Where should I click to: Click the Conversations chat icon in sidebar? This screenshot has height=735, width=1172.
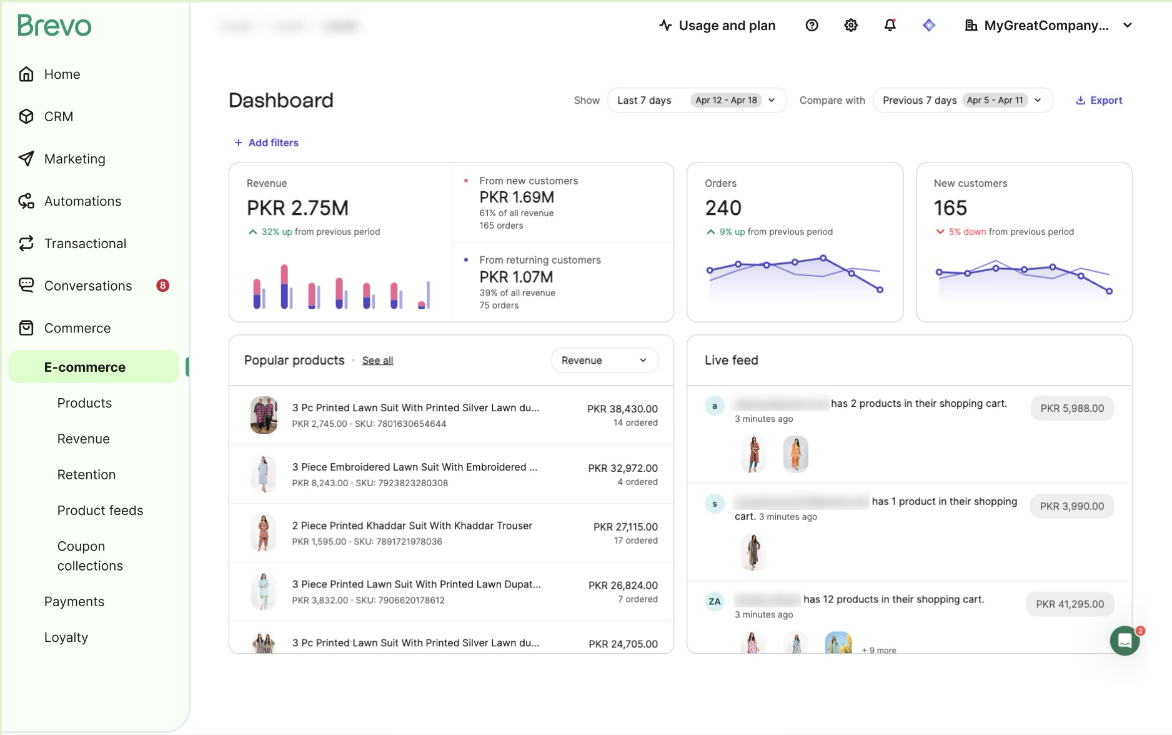(26, 286)
